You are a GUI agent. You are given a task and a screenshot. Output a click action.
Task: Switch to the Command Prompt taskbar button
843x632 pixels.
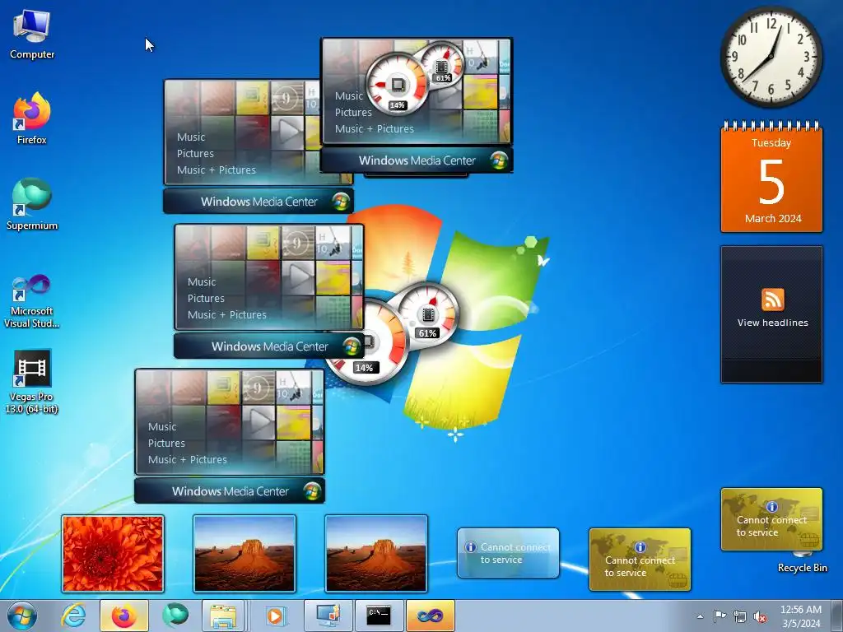(379, 616)
